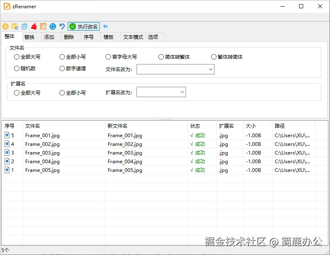330x255 pixels.
Task: Select Frame_004.jpg in 文件名 column
Action: pos(42,161)
